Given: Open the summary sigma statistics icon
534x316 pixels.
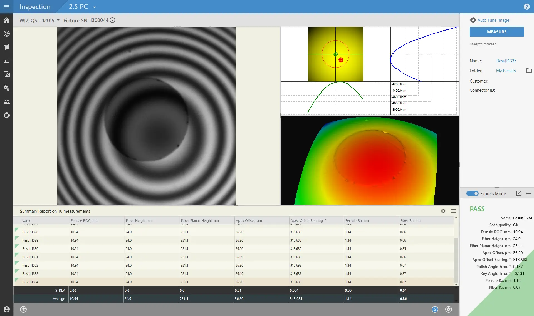Looking at the screenshot, I should (435, 309).
